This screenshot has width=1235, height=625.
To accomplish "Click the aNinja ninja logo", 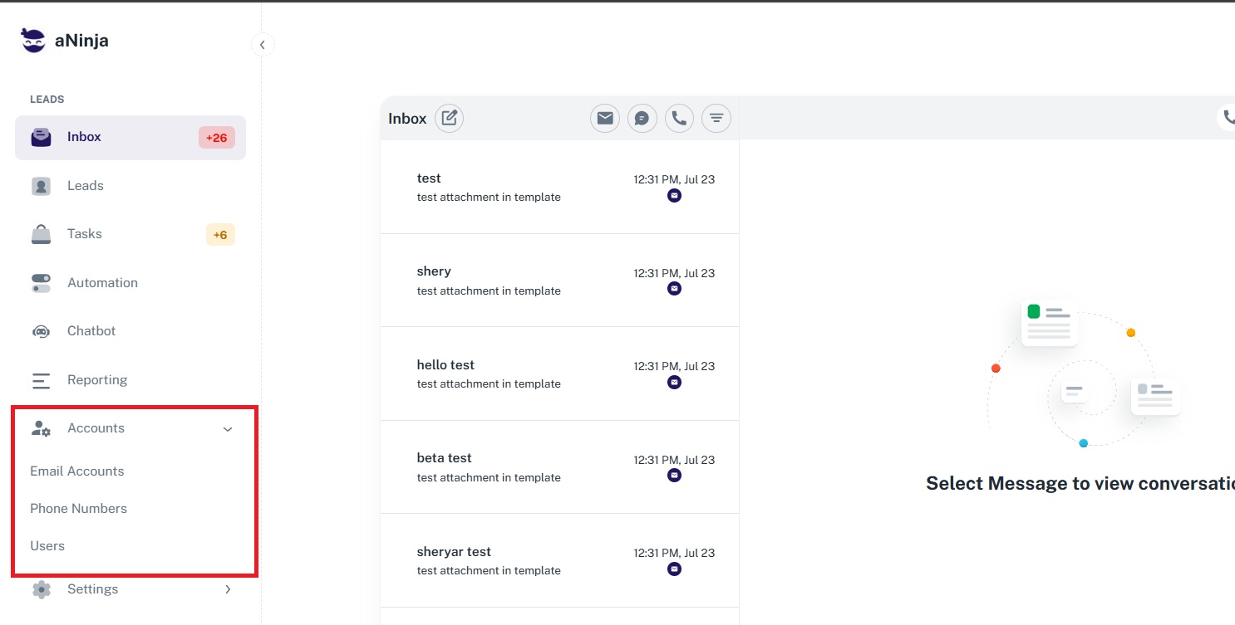I will (x=33, y=40).
